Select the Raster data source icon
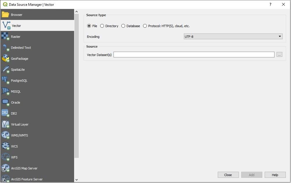 [x=6, y=37]
